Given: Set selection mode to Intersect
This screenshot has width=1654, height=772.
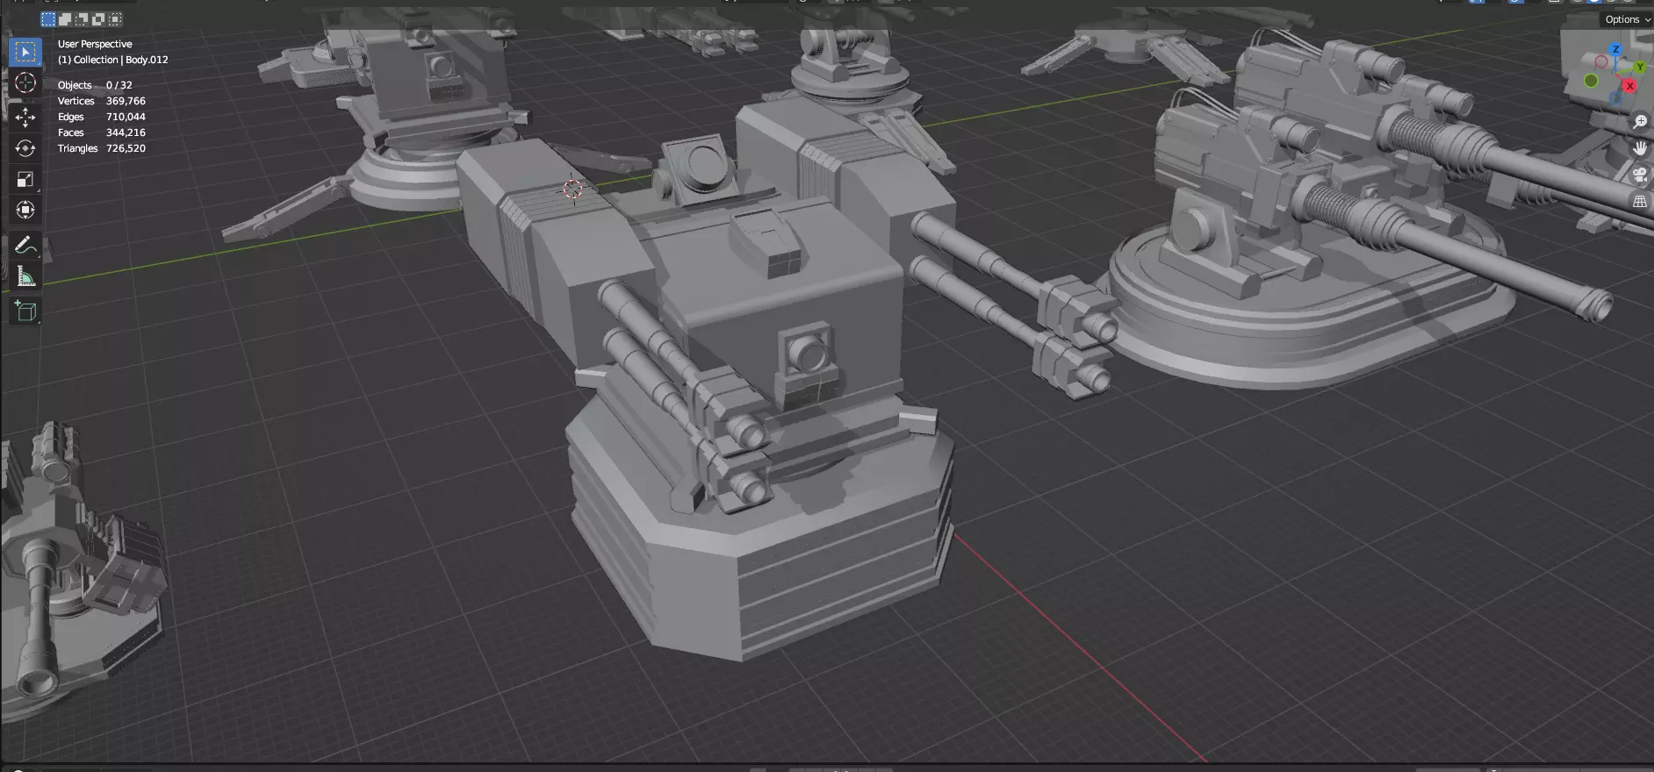Looking at the screenshot, I should [x=115, y=19].
